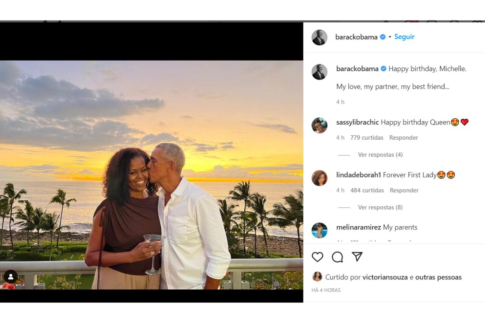View the 779 curtidas likes list
Screen dimensions: 485x323
tap(367, 138)
